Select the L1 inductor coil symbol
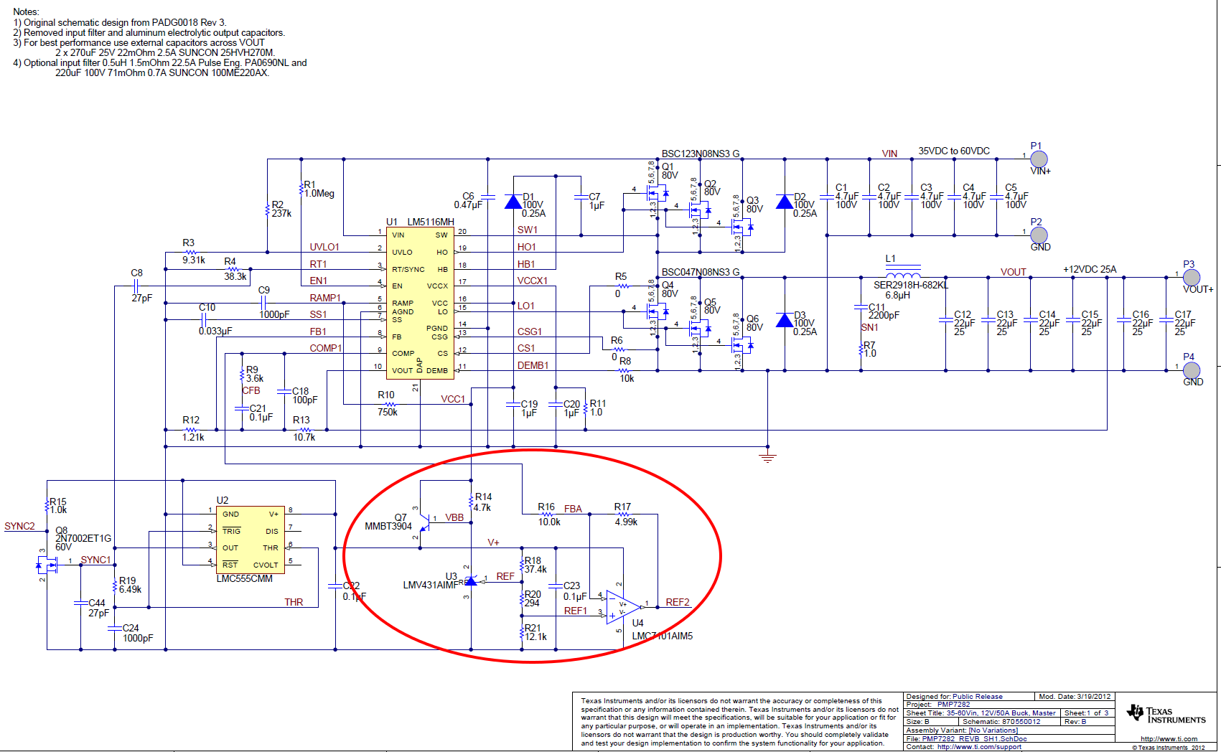Image resolution: width=1221 pixels, height=752 pixels. point(904,274)
